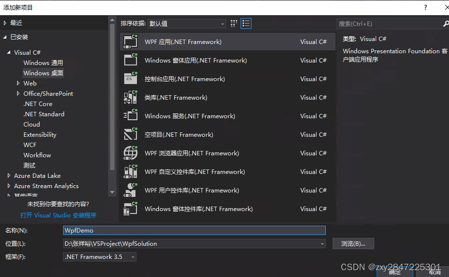
Task: Select the WPF 自定义控件库 template icon
Action: pyautogui.click(x=131, y=171)
